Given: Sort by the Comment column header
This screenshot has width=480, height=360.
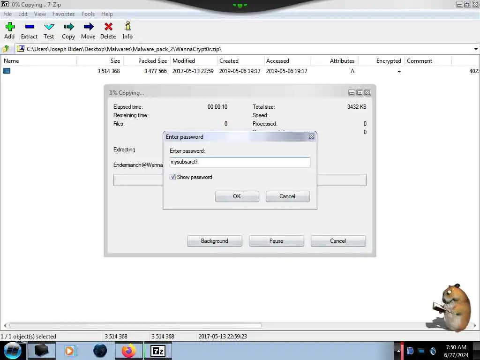Looking at the screenshot, I should pyautogui.click(x=428, y=61).
